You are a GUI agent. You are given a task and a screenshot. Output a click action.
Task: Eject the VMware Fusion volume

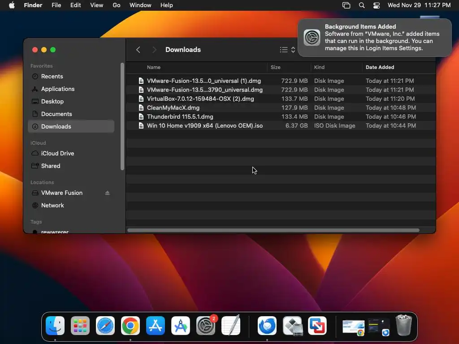click(x=108, y=193)
